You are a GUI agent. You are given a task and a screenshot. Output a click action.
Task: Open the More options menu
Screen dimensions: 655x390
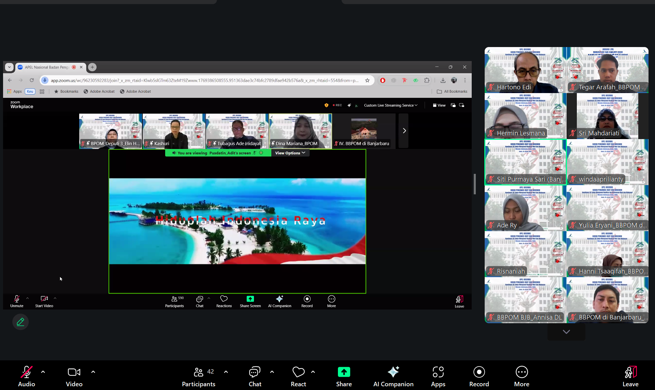[x=522, y=376]
